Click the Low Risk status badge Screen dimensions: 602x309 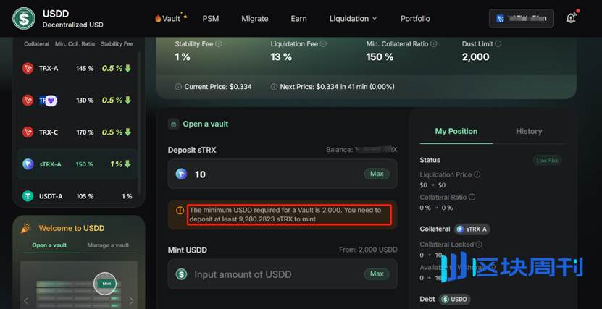click(x=547, y=160)
